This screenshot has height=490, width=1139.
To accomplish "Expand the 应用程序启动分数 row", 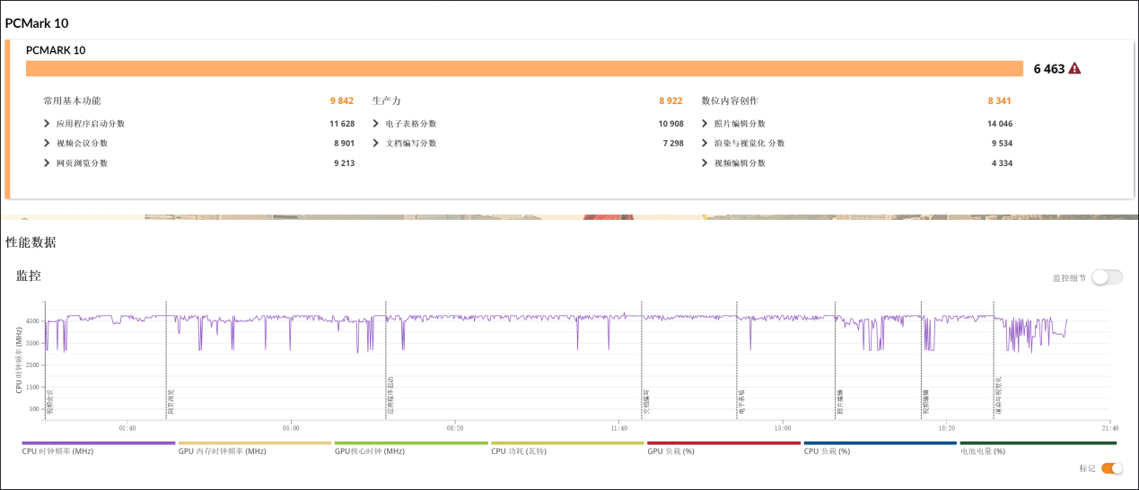I will click(x=47, y=124).
